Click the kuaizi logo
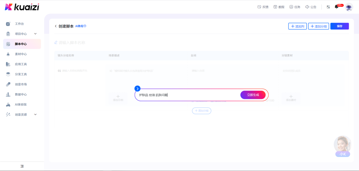 (22, 7)
